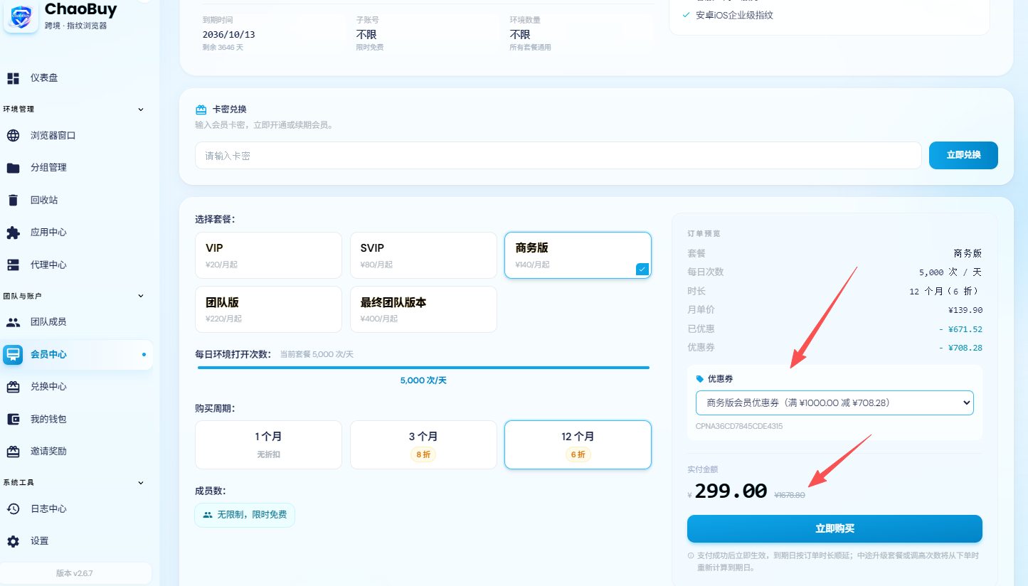Click the 立即购买 button

[x=834, y=528]
